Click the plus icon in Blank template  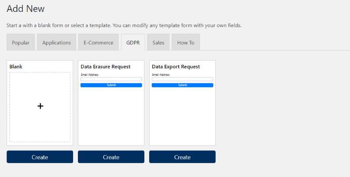click(40, 106)
